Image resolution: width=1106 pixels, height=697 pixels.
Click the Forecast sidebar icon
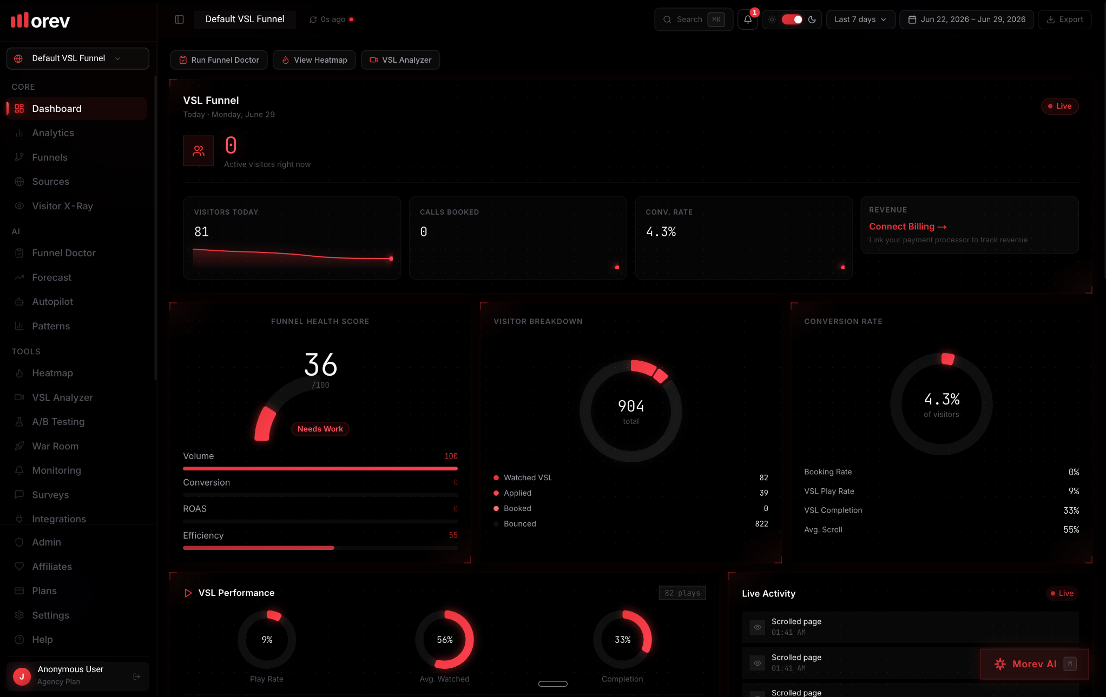coord(19,277)
